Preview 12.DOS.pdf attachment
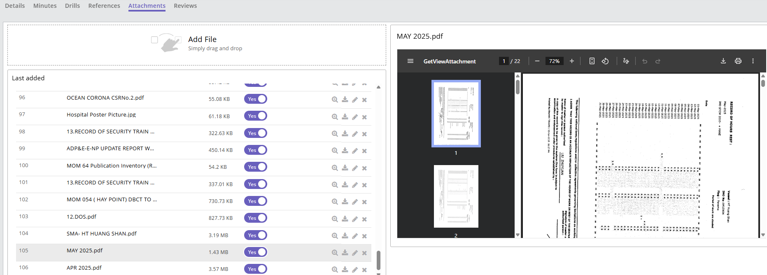 pos(335,219)
